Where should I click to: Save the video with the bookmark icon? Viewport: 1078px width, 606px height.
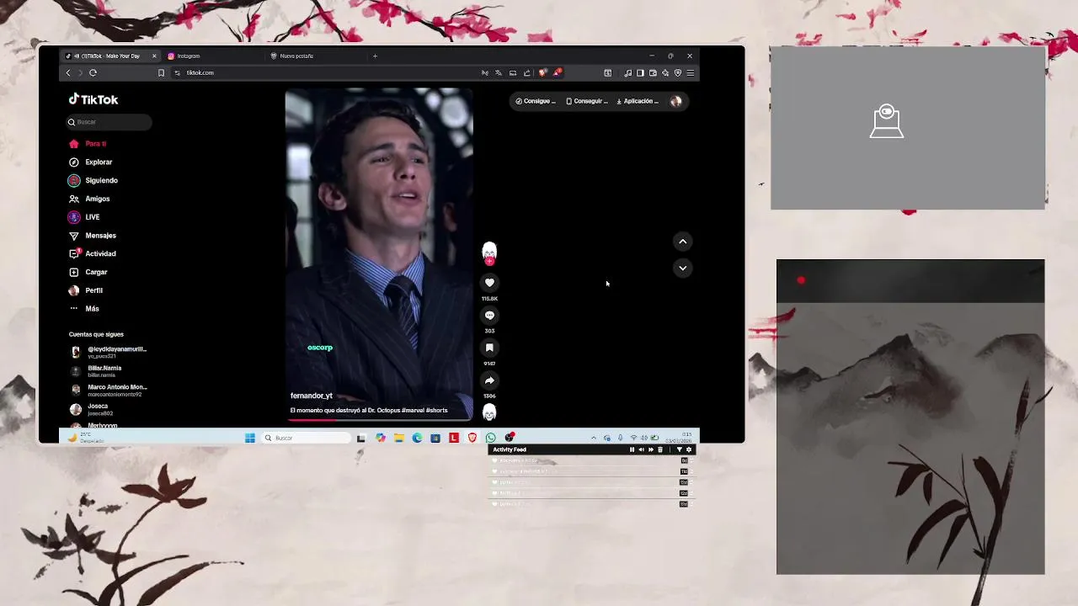(489, 348)
